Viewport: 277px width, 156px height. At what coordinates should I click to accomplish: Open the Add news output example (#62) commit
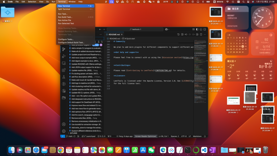point(87,58)
